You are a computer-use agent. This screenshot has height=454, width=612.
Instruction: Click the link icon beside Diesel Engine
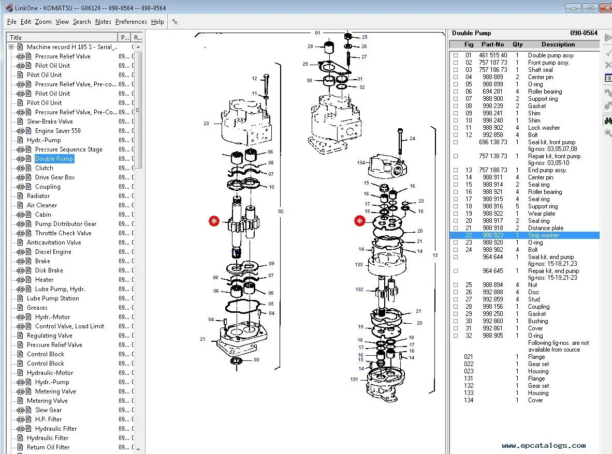click(21, 252)
